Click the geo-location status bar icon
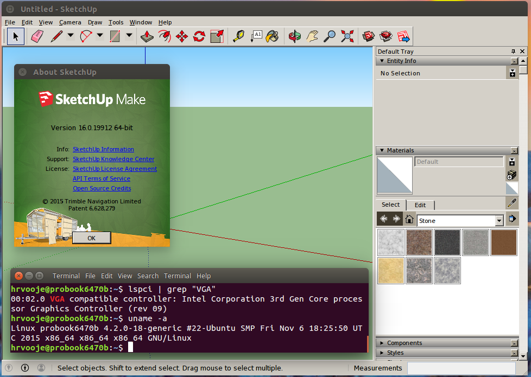Image resolution: width=531 pixels, height=377 pixels. click(x=9, y=368)
